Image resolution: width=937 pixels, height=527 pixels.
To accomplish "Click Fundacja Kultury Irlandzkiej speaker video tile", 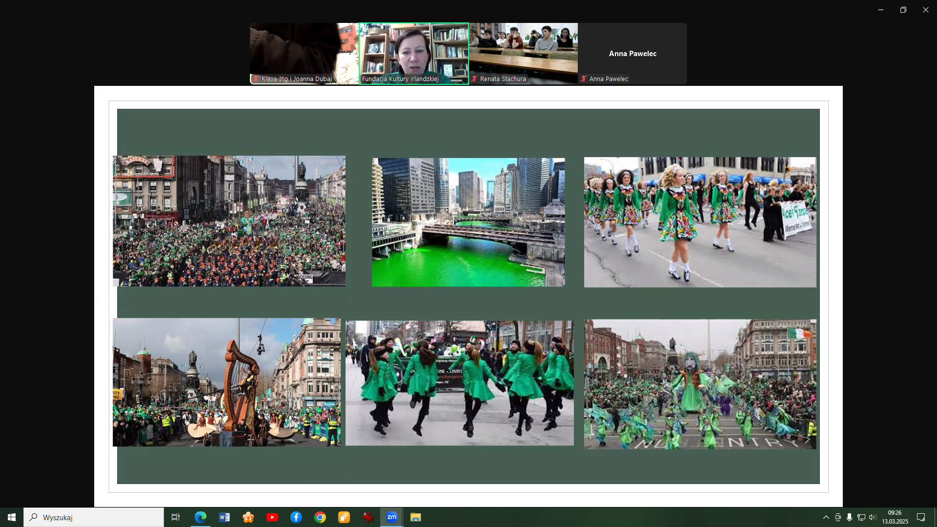I will (x=414, y=53).
